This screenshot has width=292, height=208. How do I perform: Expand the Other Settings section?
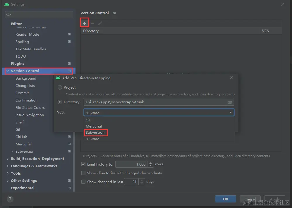(8, 181)
